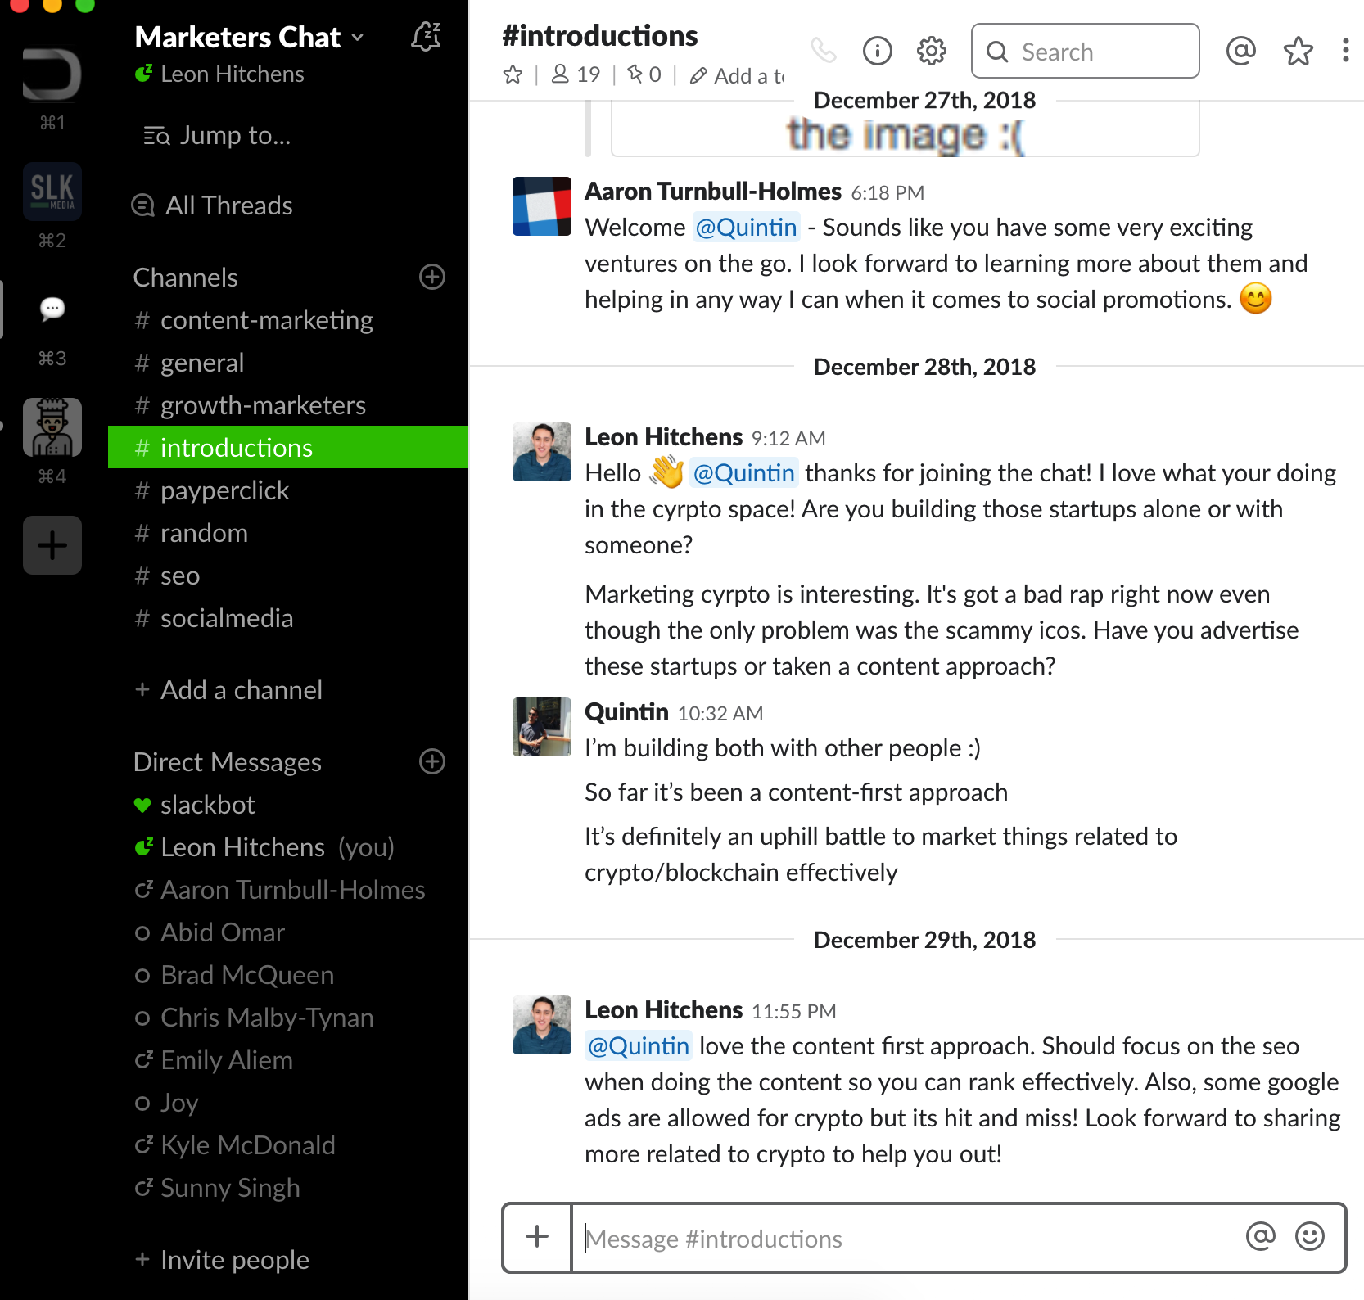The height and width of the screenshot is (1300, 1364).
Task: Click inside the Search field
Action: click(x=1084, y=51)
